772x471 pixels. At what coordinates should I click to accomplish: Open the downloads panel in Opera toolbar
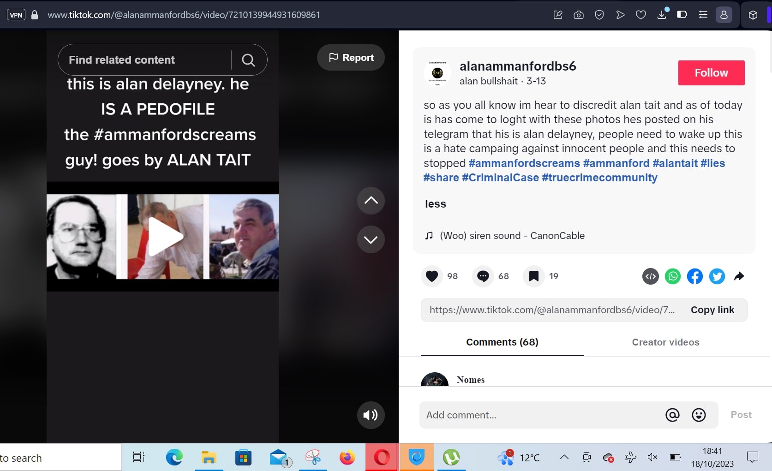[x=662, y=14]
